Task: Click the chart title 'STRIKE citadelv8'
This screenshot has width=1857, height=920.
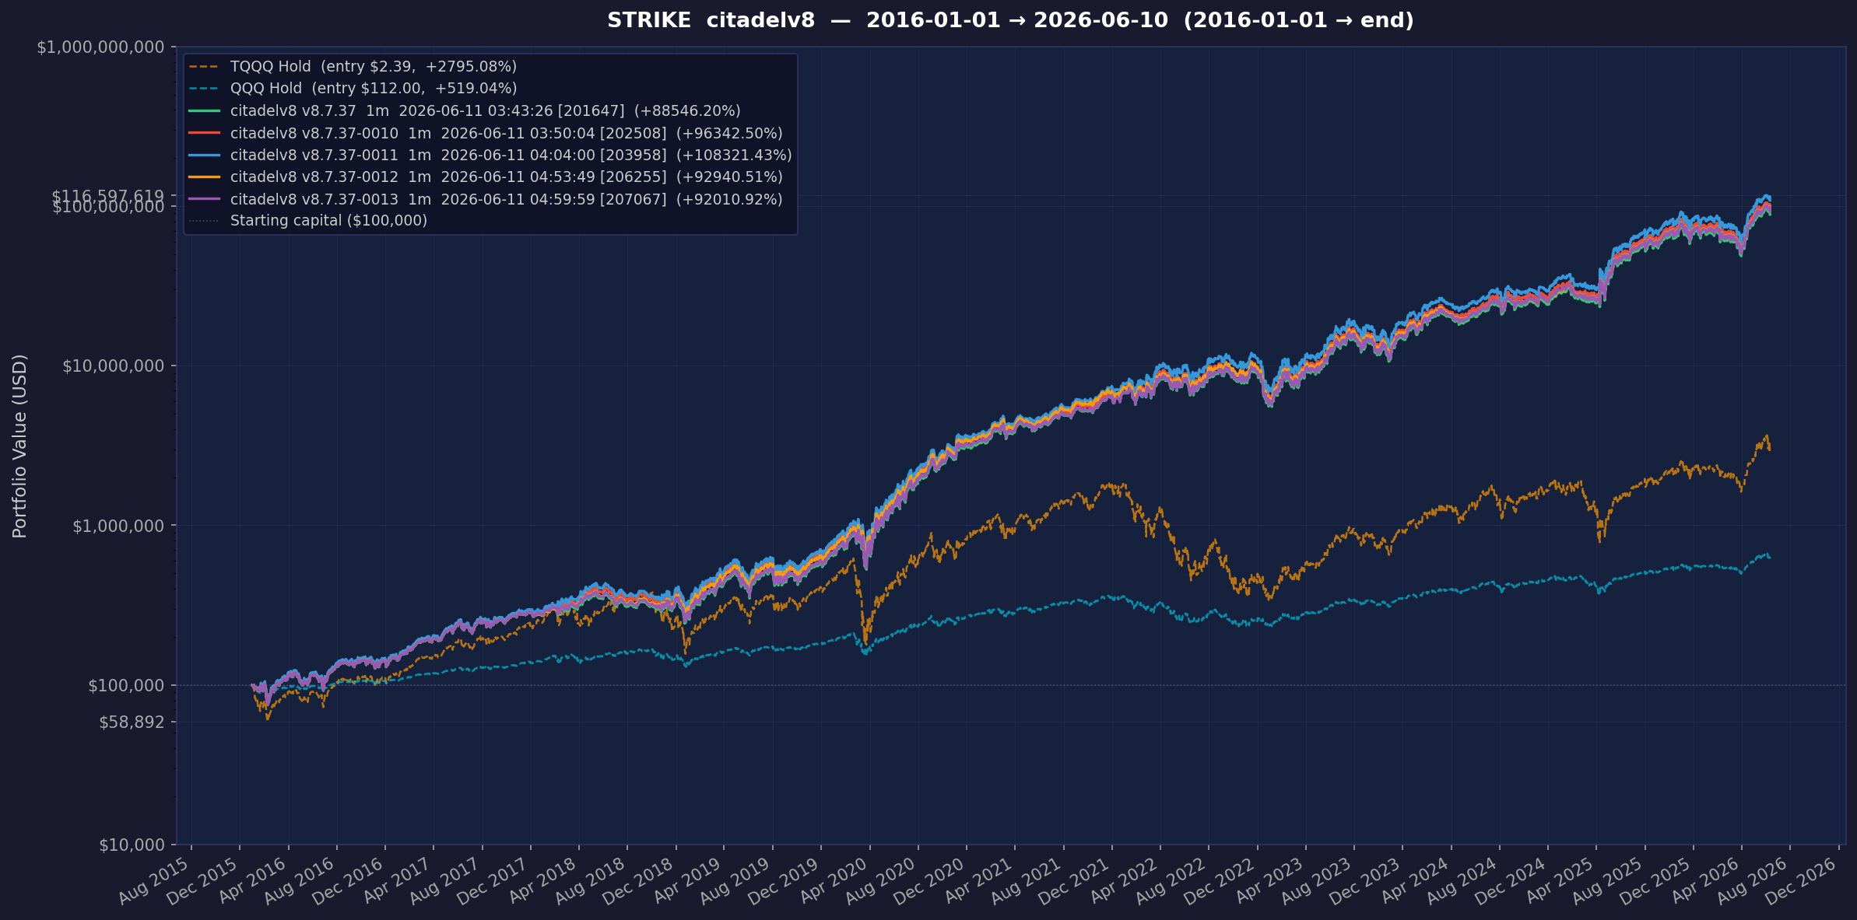Action: click(x=711, y=21)
